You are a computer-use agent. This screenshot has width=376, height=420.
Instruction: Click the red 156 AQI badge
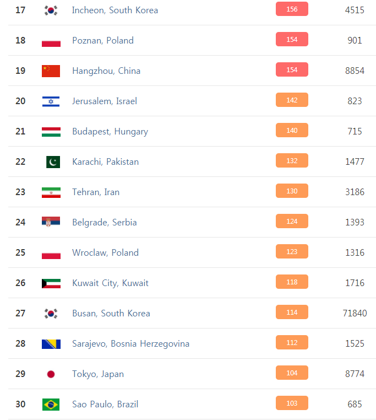[x=292, y=9]
